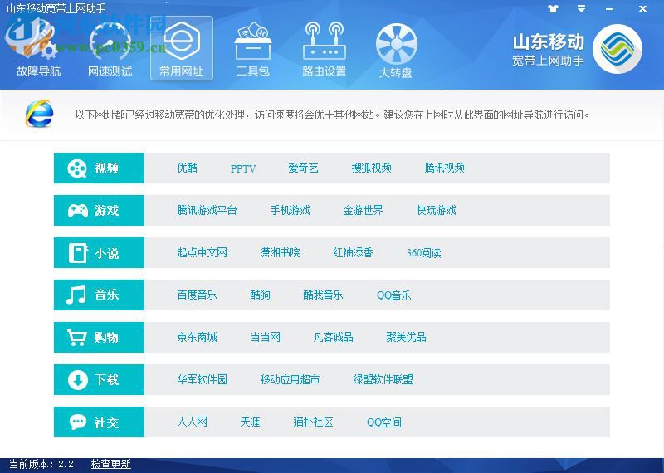
Task: Launch QQ音乐 link
Action: click(x=393, y=295)
